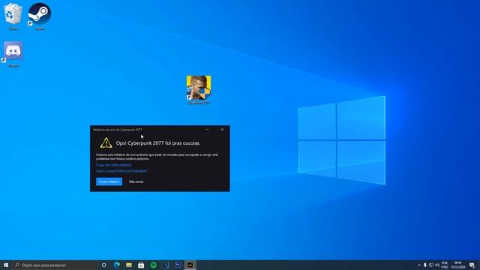Image resolution: width=480 pixels, height=270 pixels.
Task: Click 'Ops! Cyberpunk 2077 foi pras cucuias.' heading
Action: click(x=158, y=143)
